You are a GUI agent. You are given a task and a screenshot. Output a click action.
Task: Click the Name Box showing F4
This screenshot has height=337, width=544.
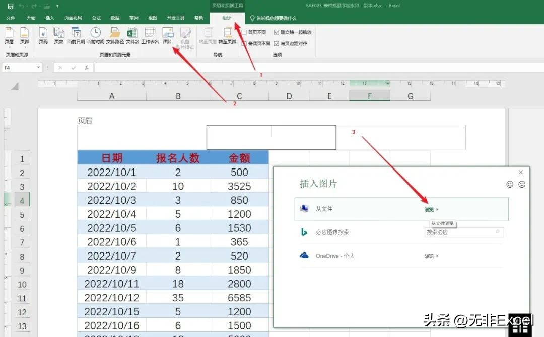pyautogui.click(x=19, y=68)
